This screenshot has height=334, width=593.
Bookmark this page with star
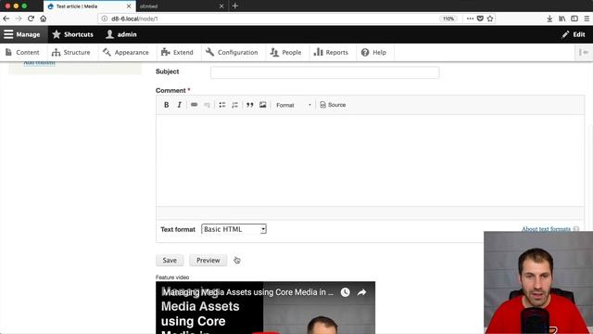point(490,19)
